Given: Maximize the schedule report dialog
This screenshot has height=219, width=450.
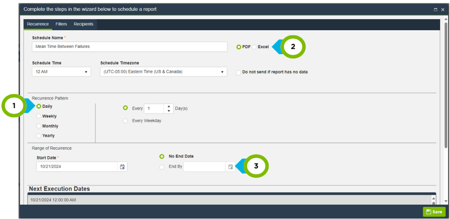Looking at the screenshot, I should 435,9.
